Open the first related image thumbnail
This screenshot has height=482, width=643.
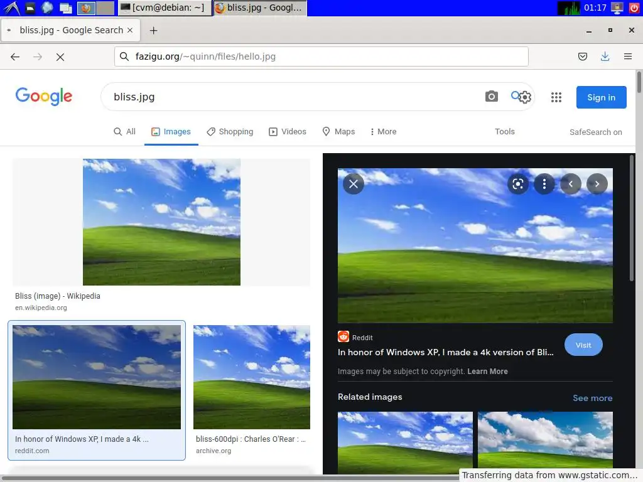(x=405, y=442)
